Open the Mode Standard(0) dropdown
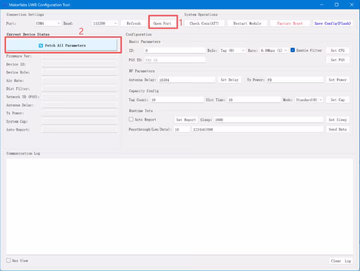Screen dimensions: 360x271 pos(309,99)
